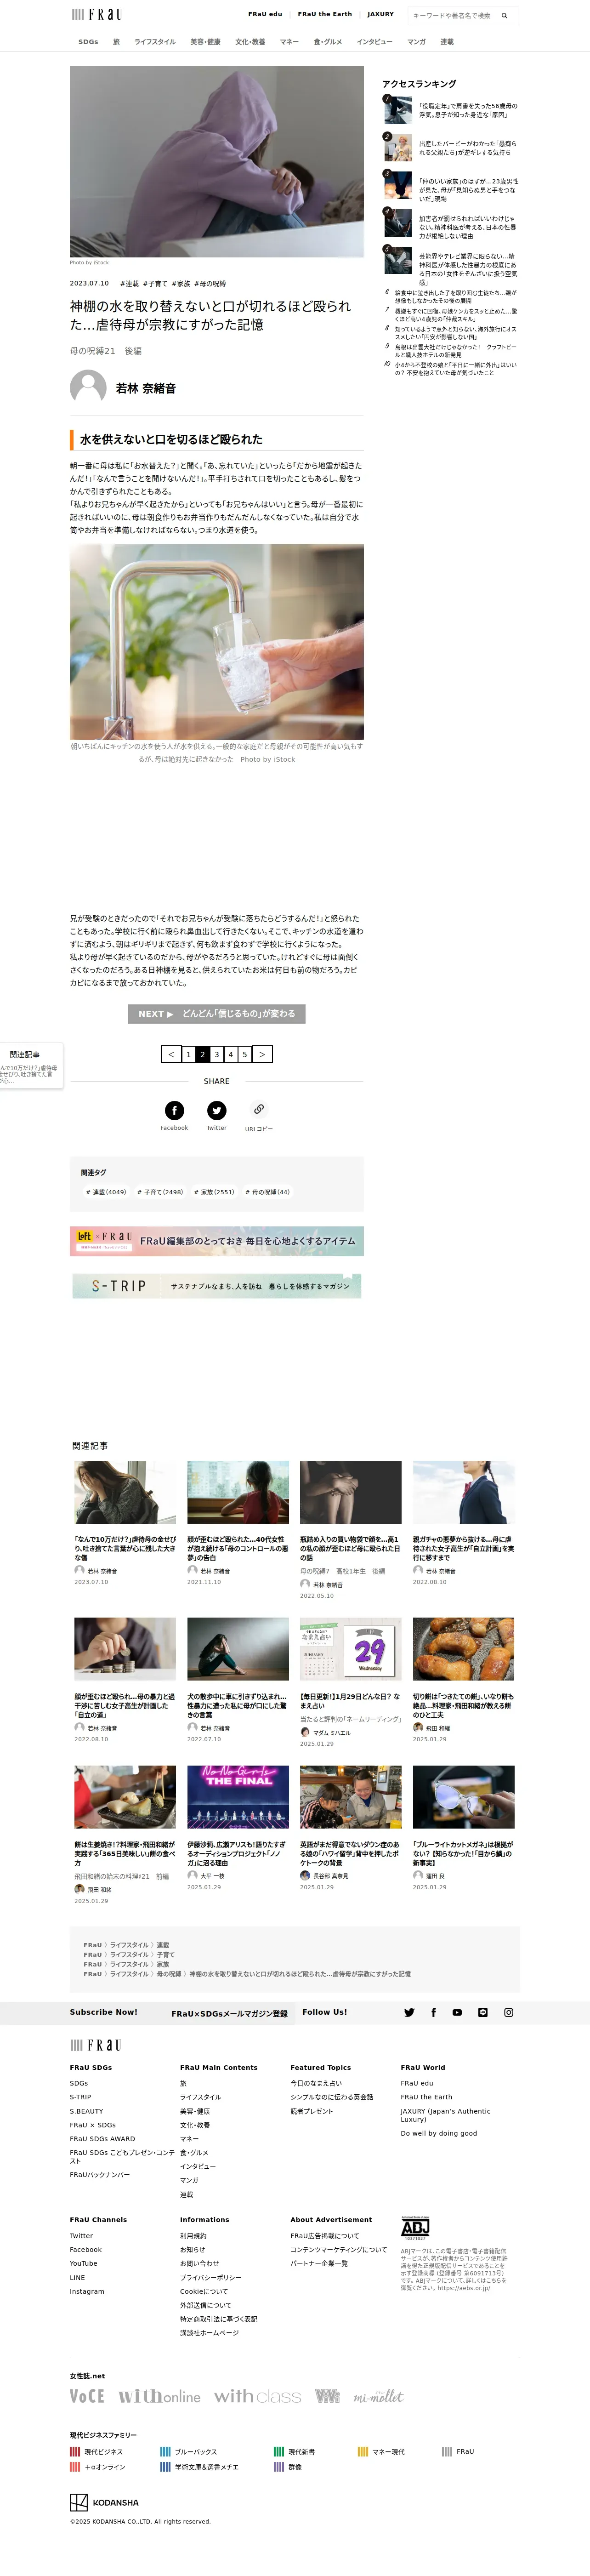Click the KODANSHA logo
The width and height of the screenshot is (590, 2576).
(104, 2502)
